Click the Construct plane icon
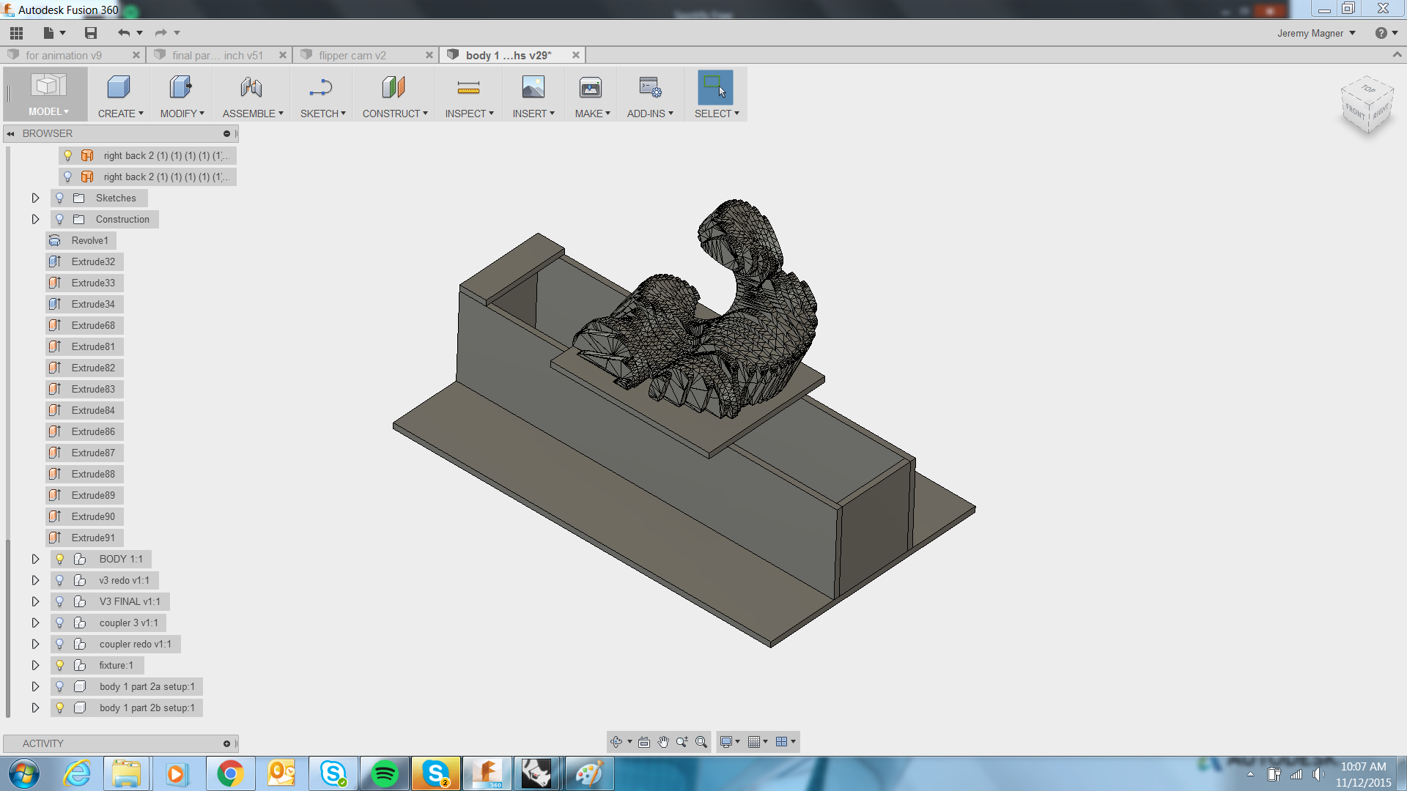This screenshot has width=1407, height=791. coord(394,88)
